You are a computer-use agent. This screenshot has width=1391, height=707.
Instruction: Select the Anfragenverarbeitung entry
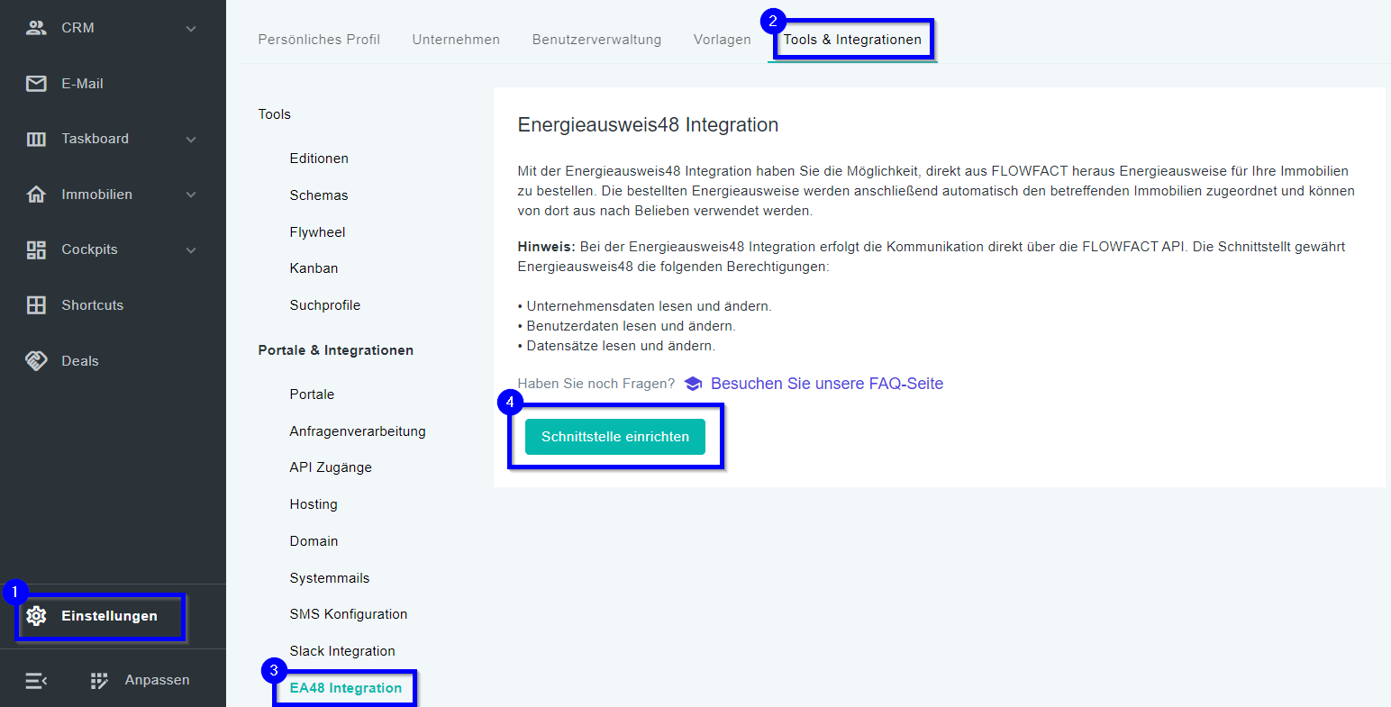pos(358,431)
